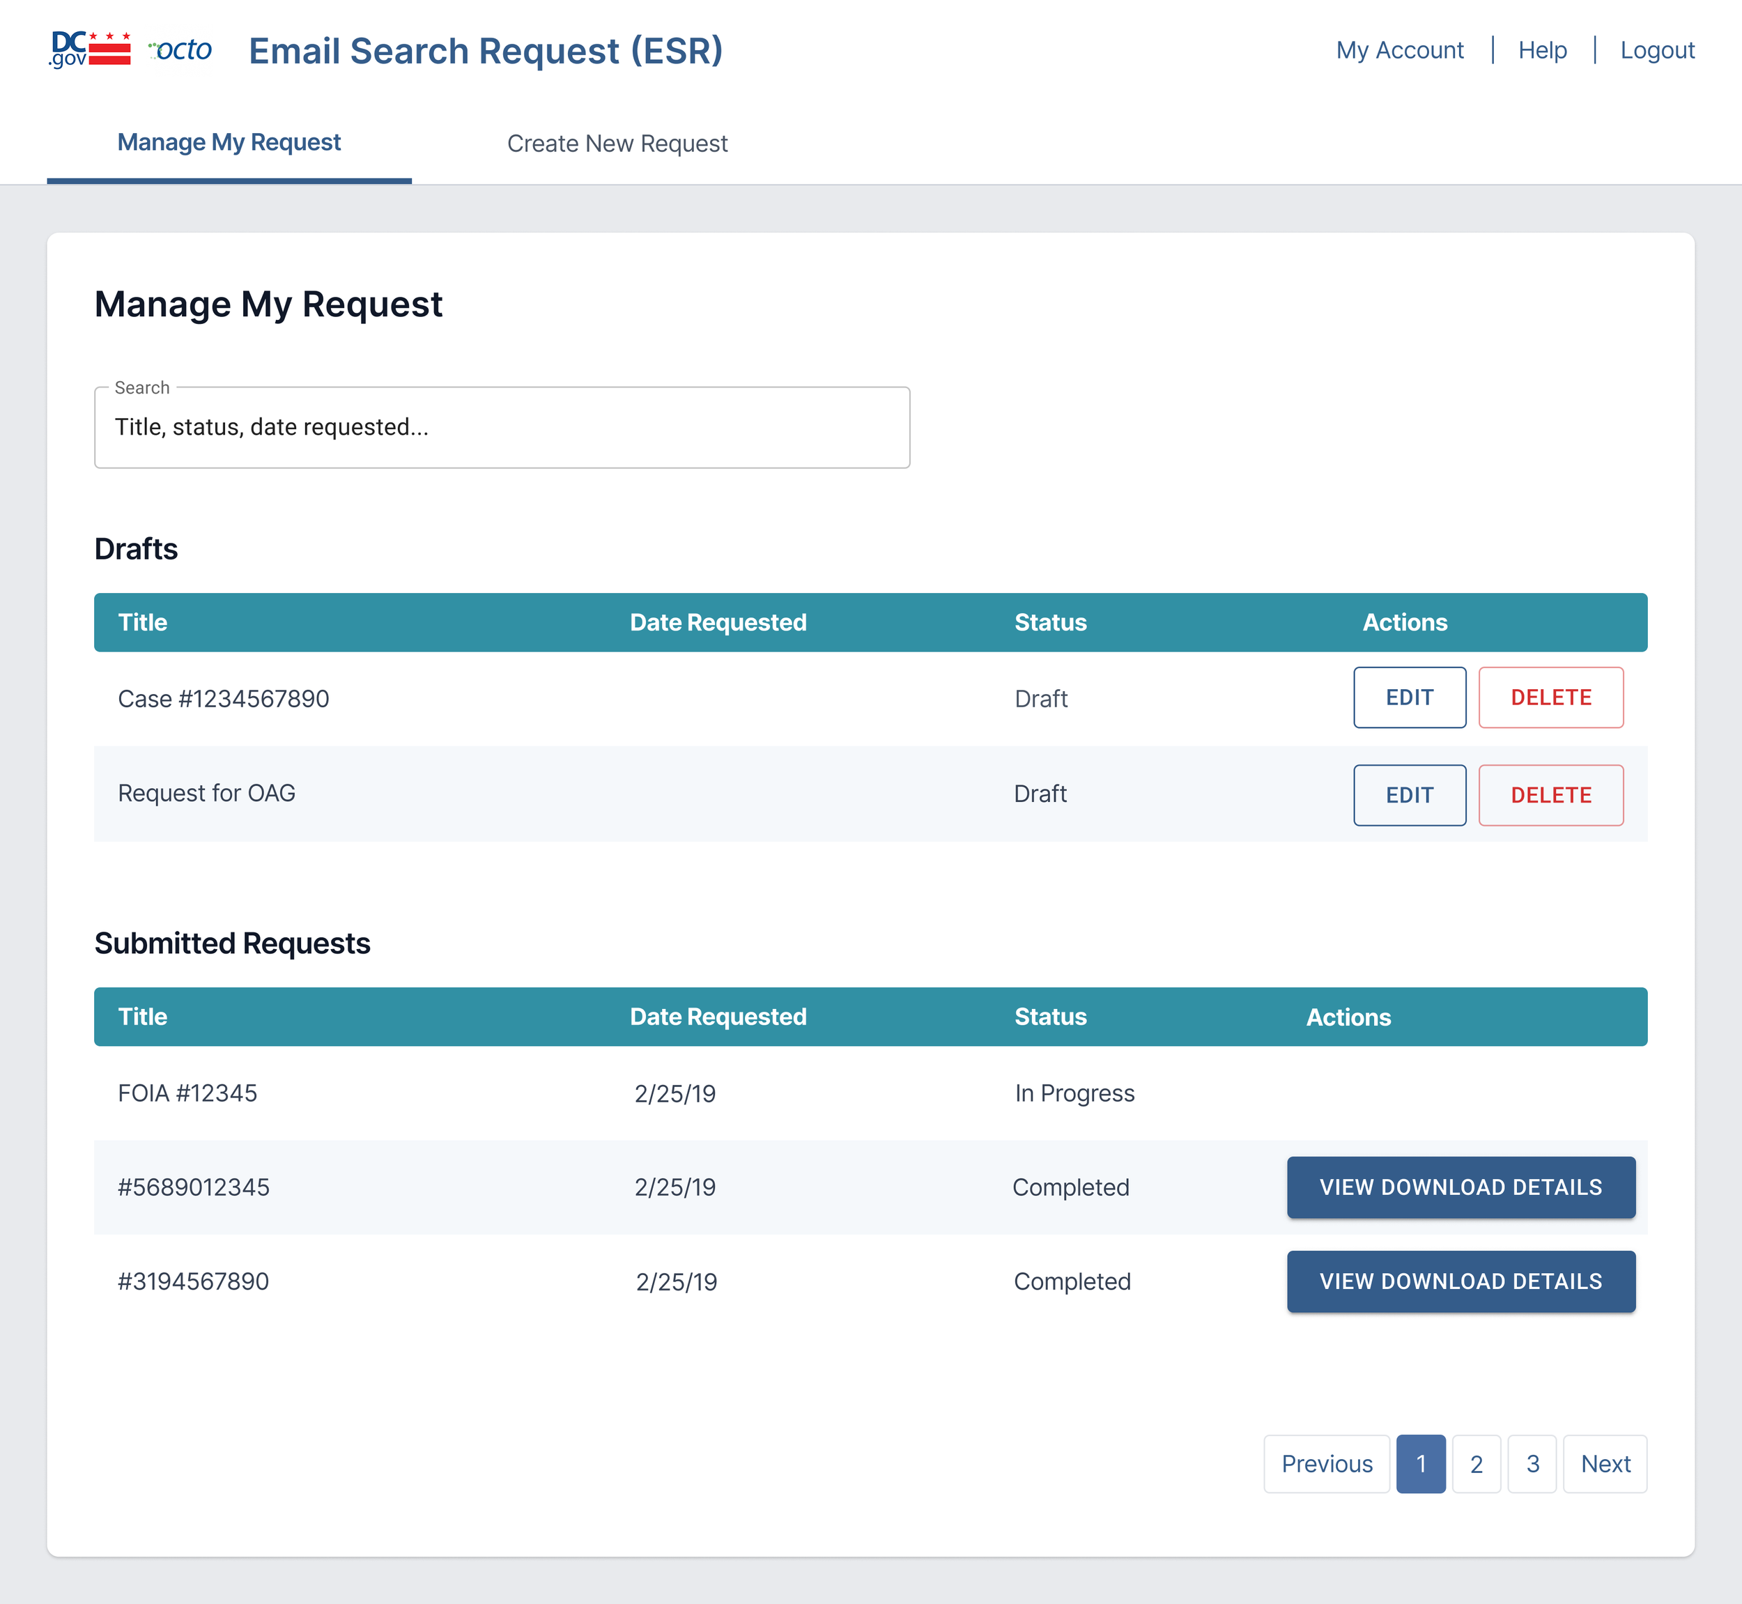View download details for #5689012345
The image size is (1742, 1604).
1460,1187
